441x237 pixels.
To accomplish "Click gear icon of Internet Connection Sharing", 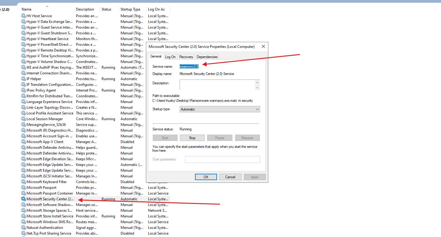I will tap(23, 73).
